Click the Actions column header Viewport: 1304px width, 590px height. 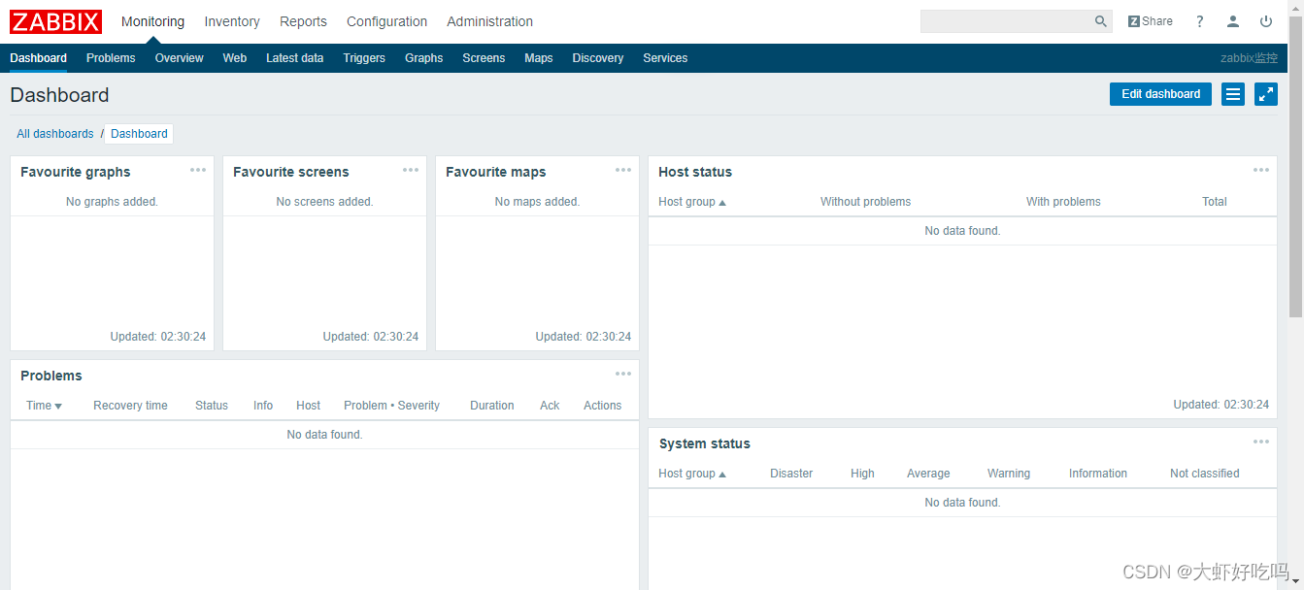pos(602,406)
